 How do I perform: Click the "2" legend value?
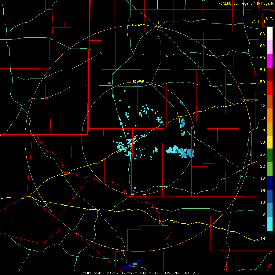[264, 227]
